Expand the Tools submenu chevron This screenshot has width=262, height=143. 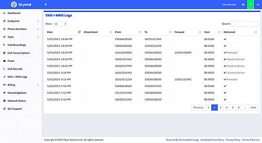[38, 37]
